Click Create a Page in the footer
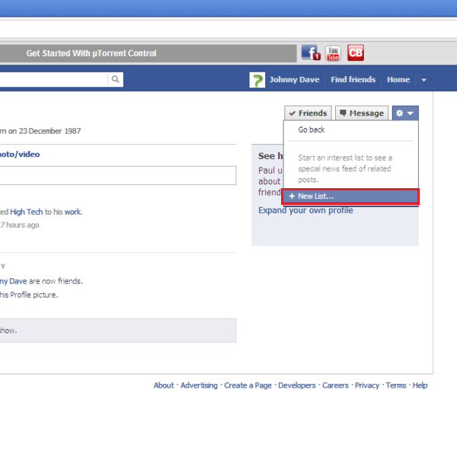 click(248, 385)
